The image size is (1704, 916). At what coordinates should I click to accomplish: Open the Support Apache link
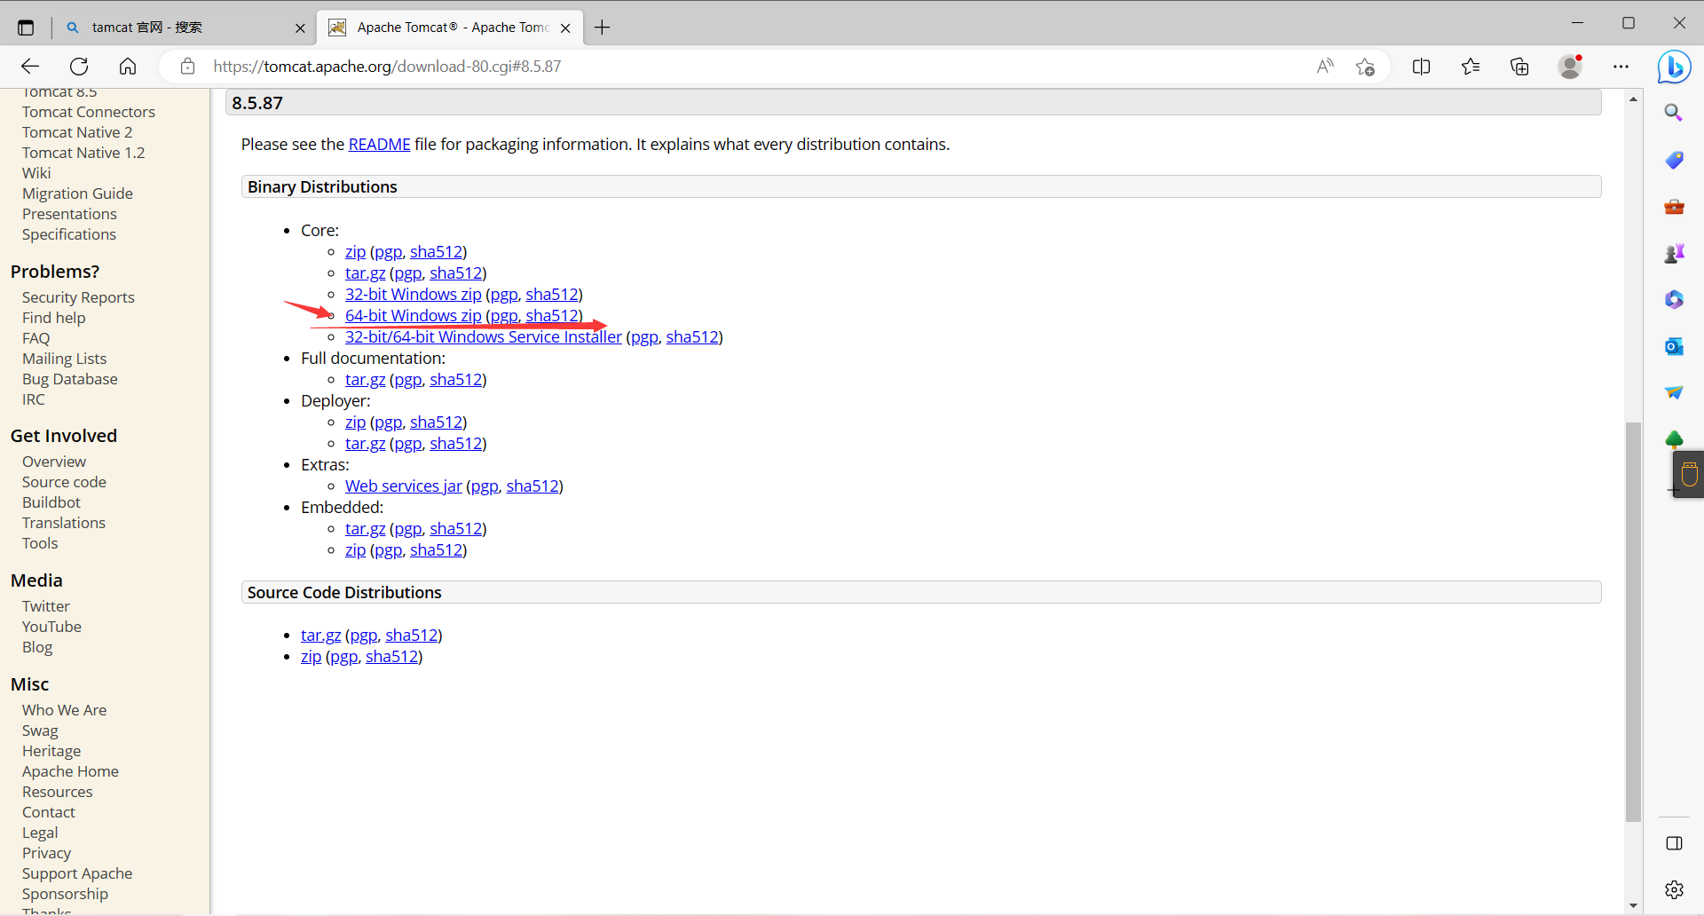pyautogui.click(x=77, y=873)
